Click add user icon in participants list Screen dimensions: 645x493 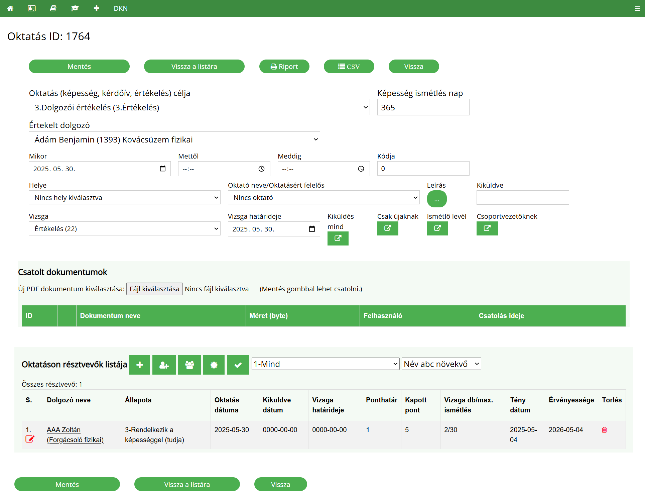[x=164, y=365]
